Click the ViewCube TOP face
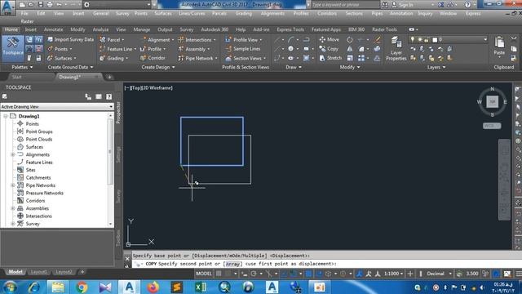 coord(493,101)
